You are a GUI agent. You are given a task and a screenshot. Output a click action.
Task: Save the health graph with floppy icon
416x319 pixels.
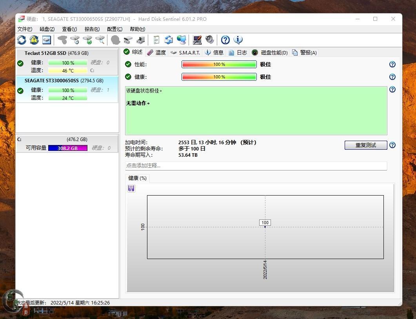131,188
